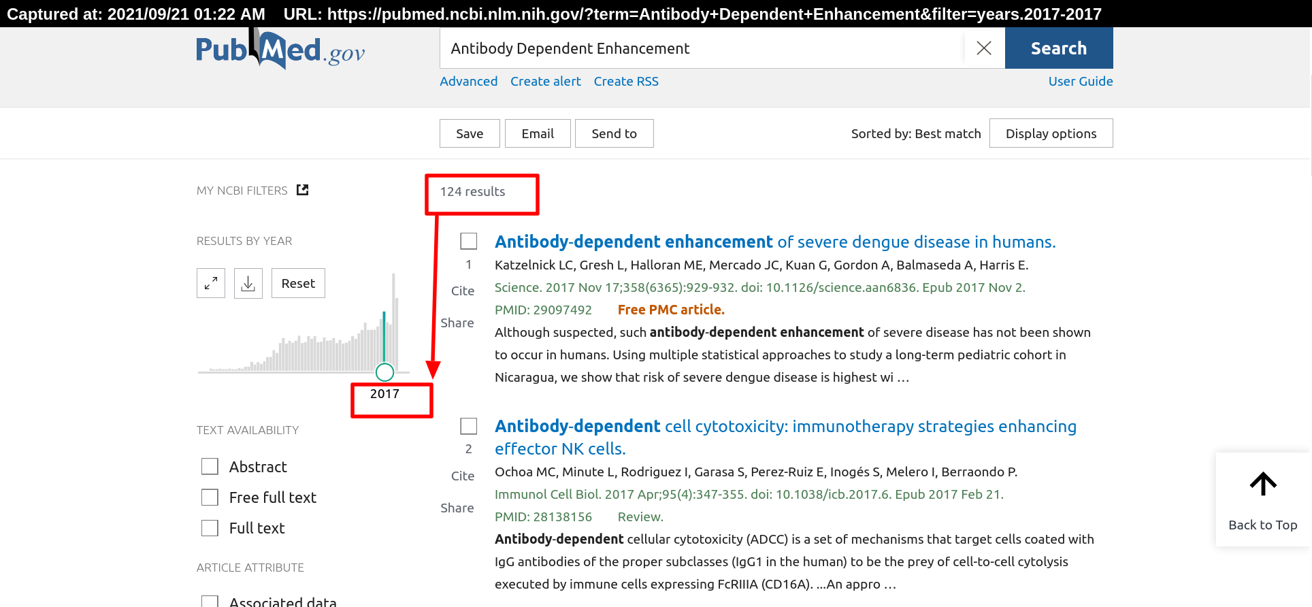This screenshot has height=607, width=1312.
Task: Toggle the Abstract filter checkbox
Action: 210,466
